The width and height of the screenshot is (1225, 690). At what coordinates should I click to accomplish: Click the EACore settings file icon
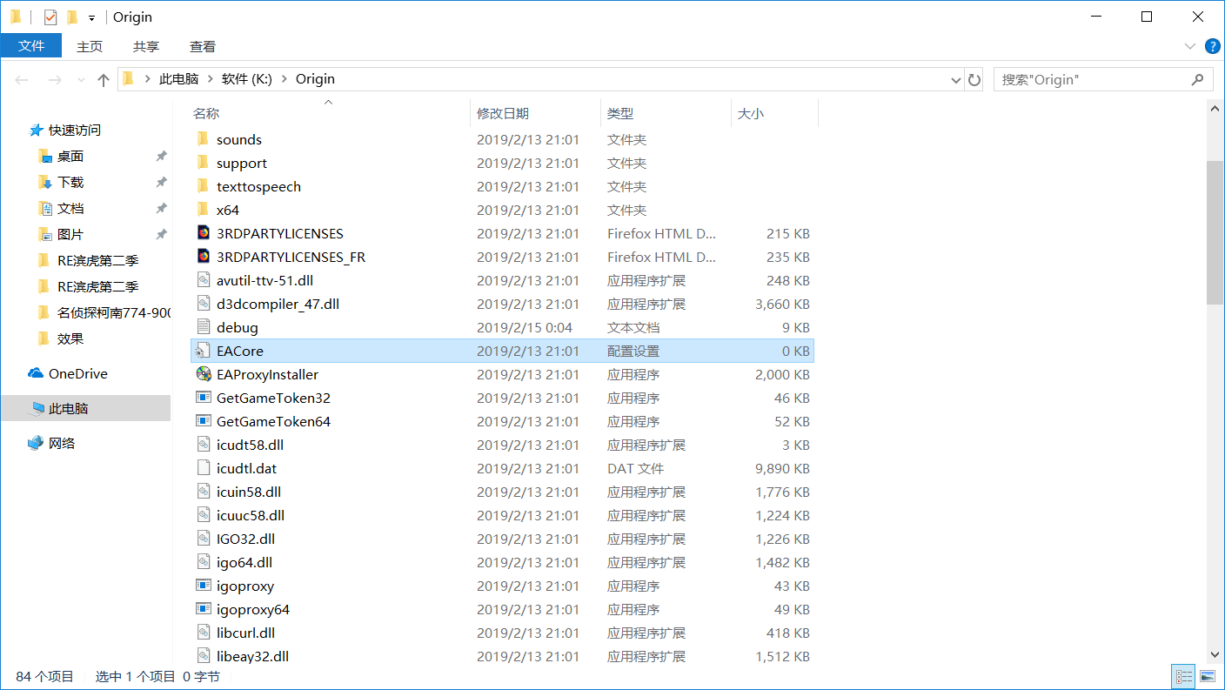pyautogui.click(x=203, y=351)
